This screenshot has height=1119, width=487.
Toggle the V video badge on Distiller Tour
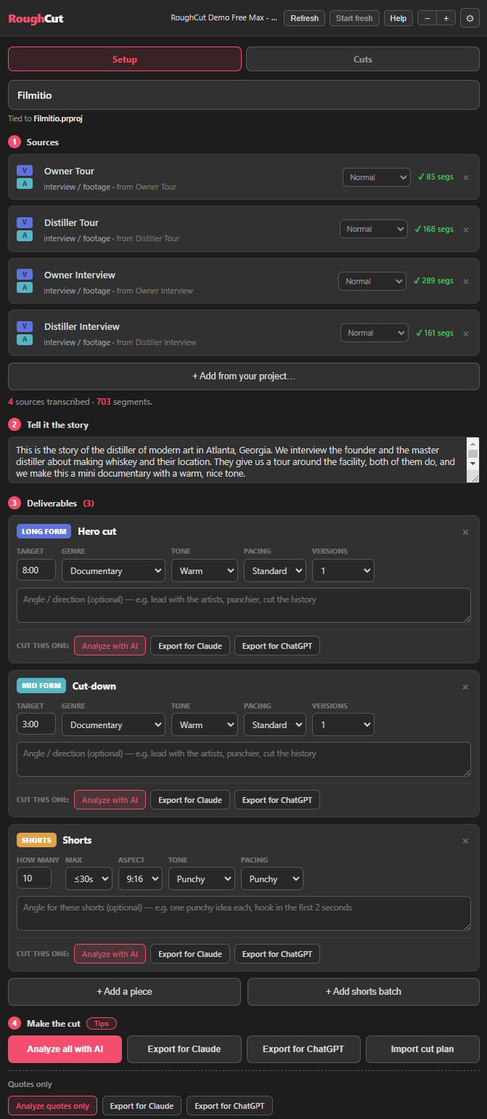point(25,222)
